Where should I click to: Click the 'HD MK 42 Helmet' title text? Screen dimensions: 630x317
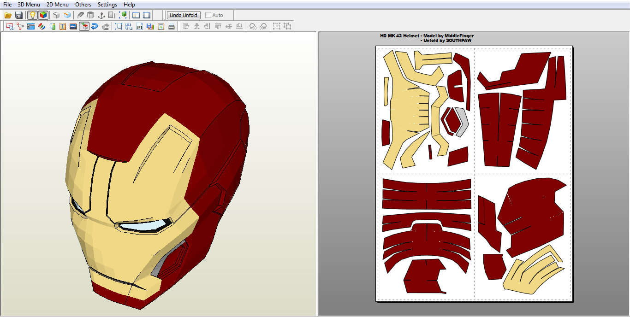pyautogui.click(x=399, y=35)
